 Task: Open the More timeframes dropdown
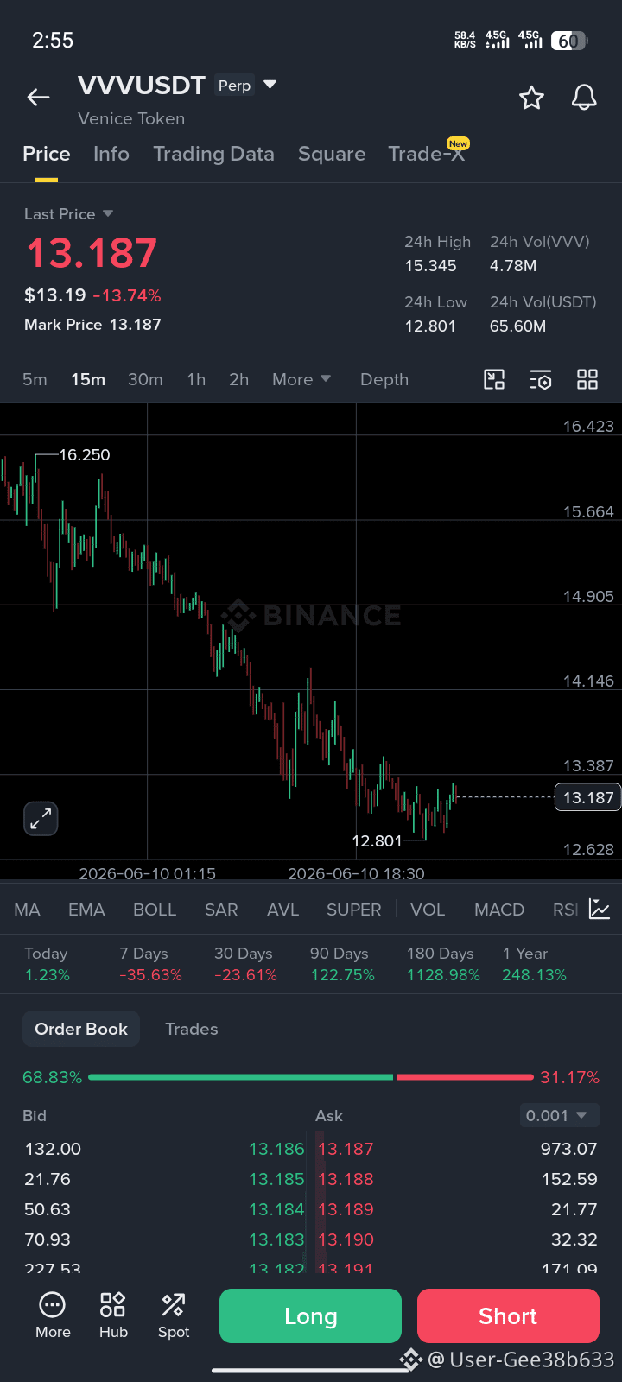[301, 379]
